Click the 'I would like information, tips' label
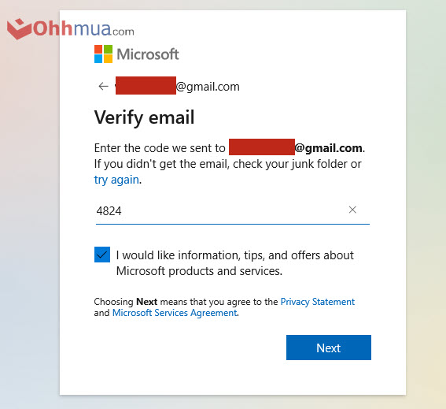 (x=234, y=263)
